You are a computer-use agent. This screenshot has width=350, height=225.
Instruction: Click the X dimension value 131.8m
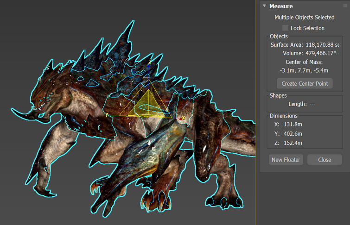click(293, 124)
